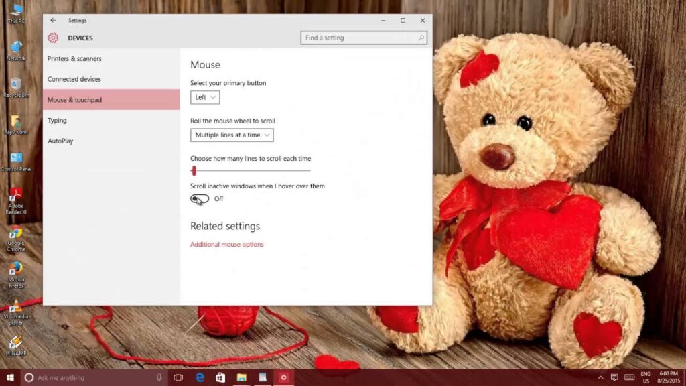Click the search magnifier in Find a setting
Viewport: 686px width, 386px height.
(421, 38)
